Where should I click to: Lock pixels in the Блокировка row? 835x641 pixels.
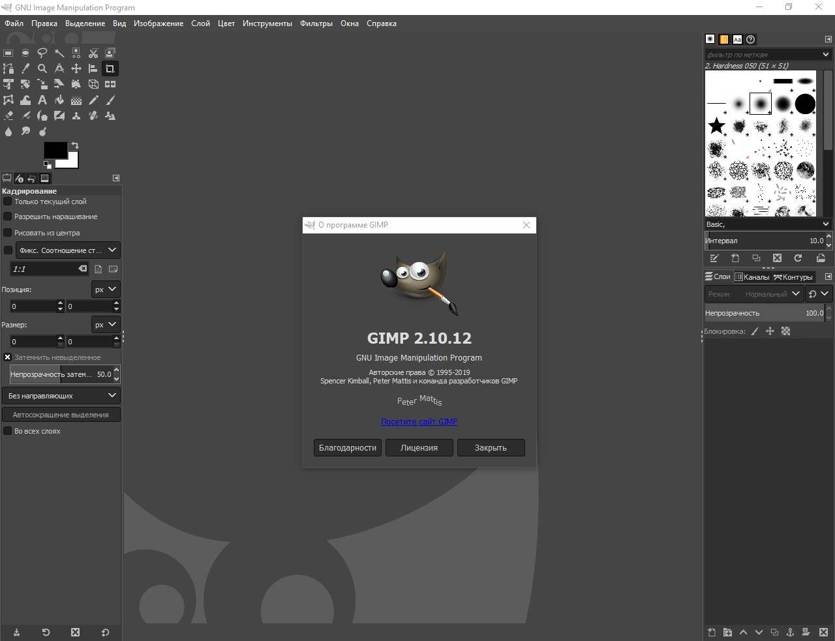click(x=755, y=331)
